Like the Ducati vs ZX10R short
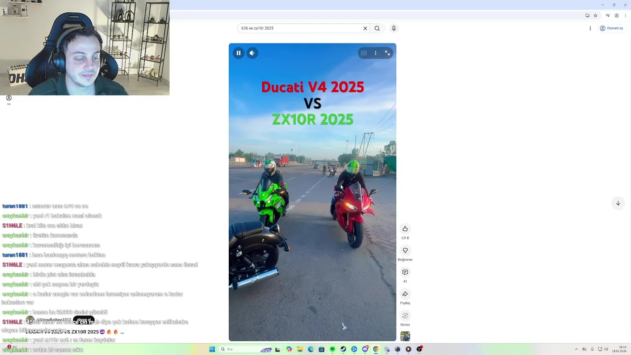 (405, 229)
